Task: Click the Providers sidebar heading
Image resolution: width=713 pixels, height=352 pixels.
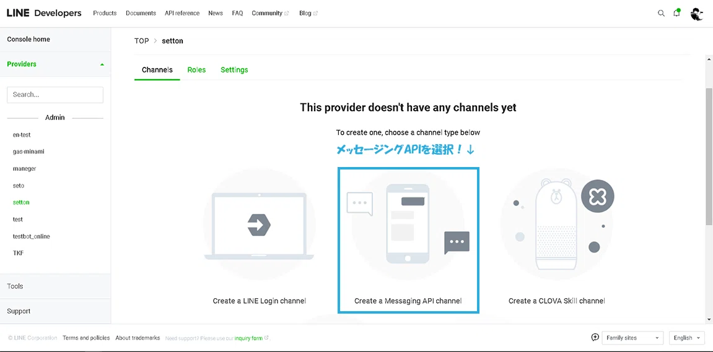Action: 22,64
